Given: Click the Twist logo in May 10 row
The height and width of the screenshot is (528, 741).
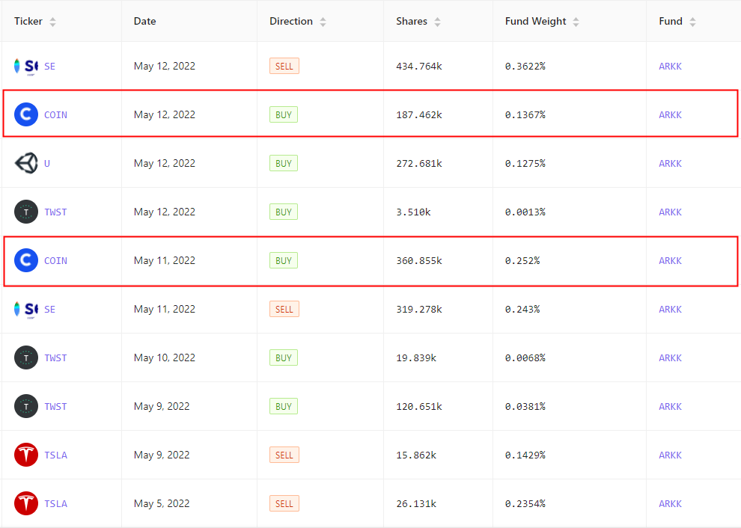Looking at the screenshot, I should (26, 358).
